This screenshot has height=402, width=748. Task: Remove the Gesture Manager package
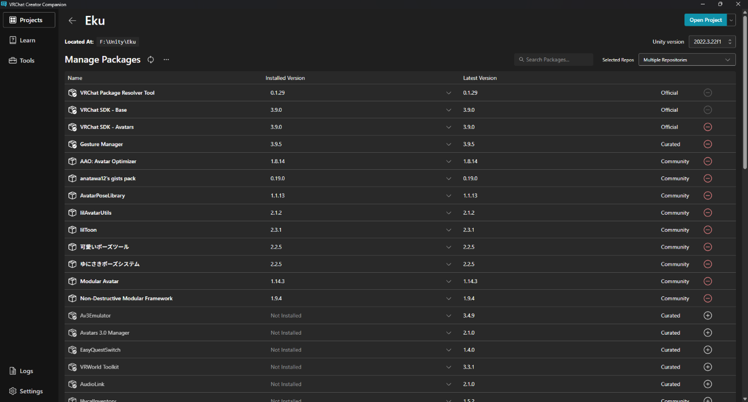pyautogui.click(x=707, y=144)
